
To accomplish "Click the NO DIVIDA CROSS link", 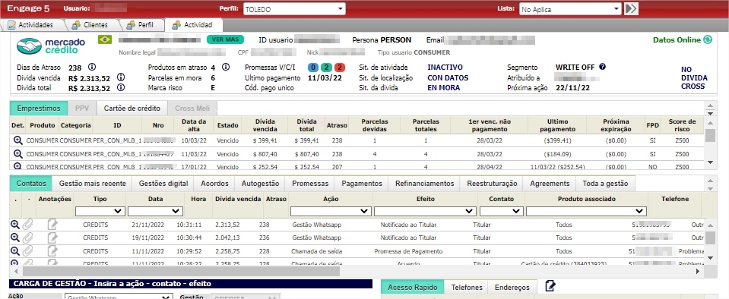I will coord(694,78).
